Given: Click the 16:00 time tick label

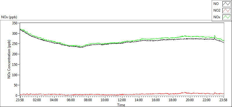Looking at the screenshot, I should [x=156, y=100].
